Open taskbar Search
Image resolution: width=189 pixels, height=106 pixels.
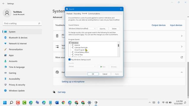point(12,103)
